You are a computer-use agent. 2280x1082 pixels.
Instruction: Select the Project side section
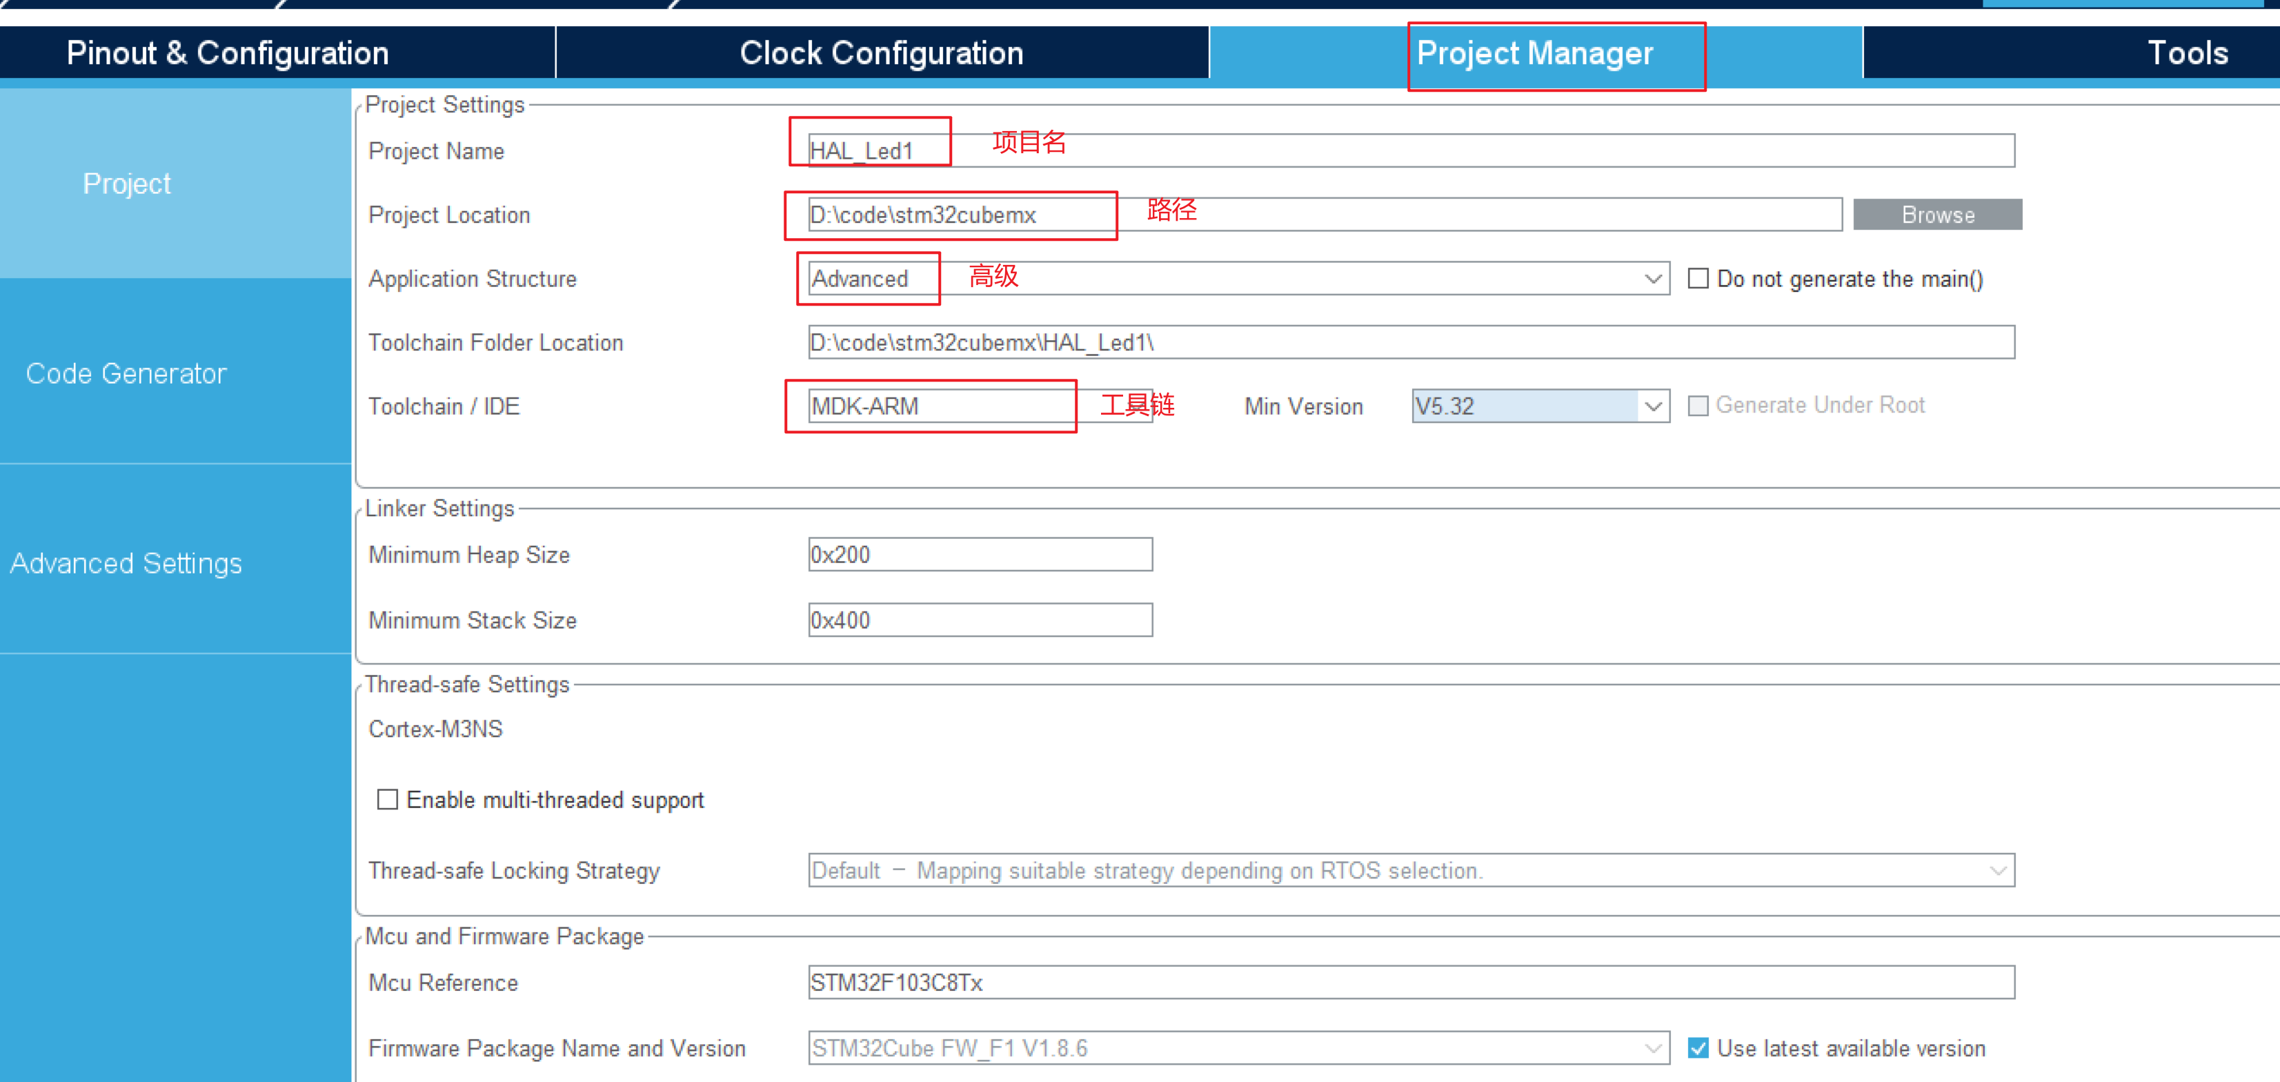coord(126,184)
